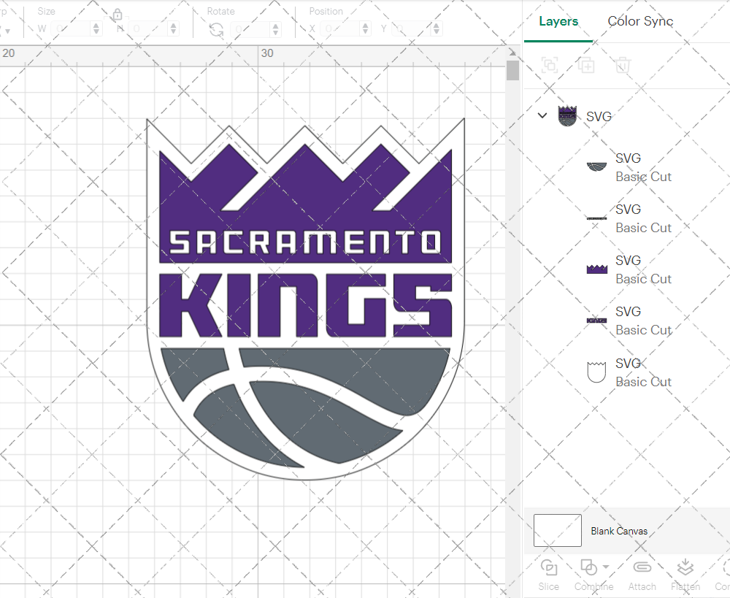The width and height of the screenshot is (730, 598).
Task: Click the SACRAMENTO text on canvas logo
Action: pos(305,242)
